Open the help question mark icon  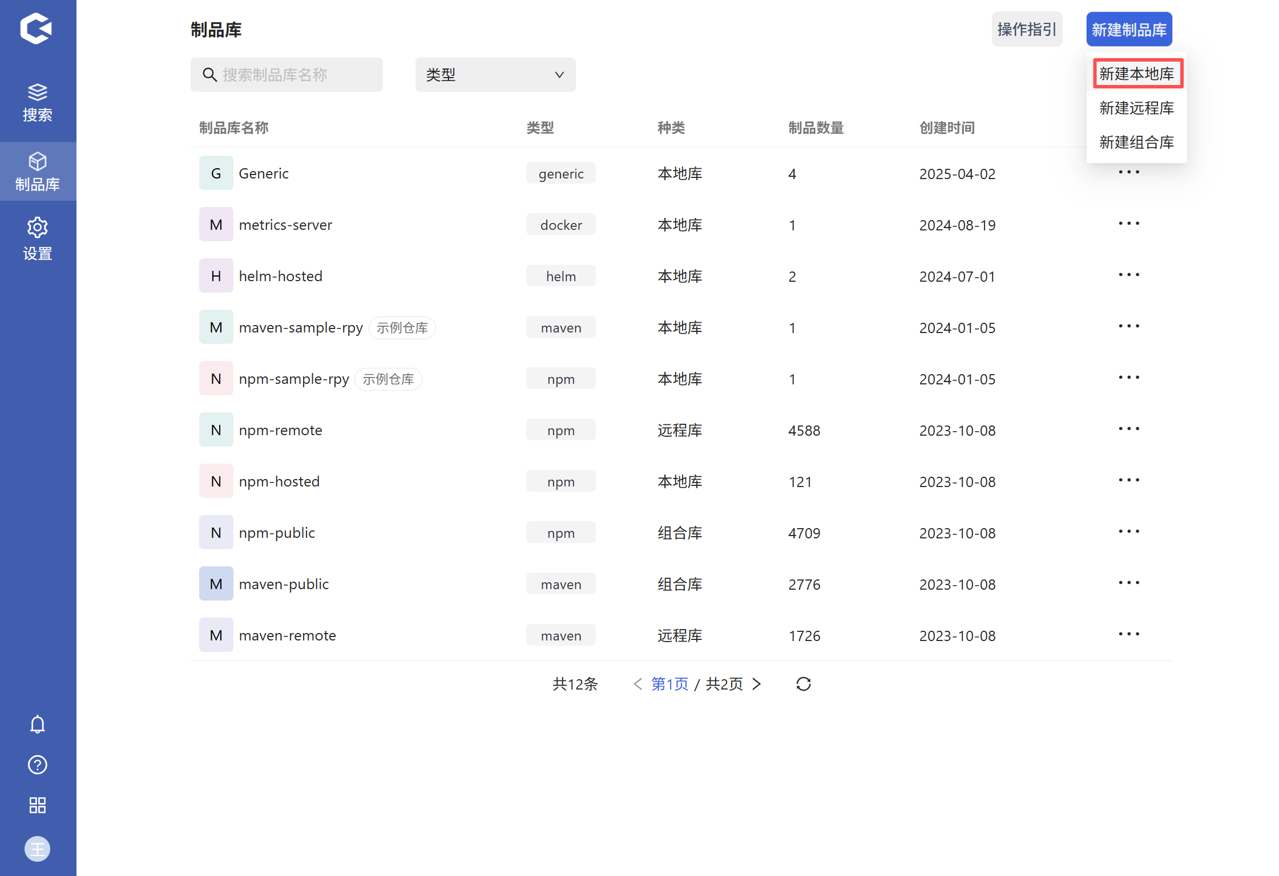tap(38, 765)
